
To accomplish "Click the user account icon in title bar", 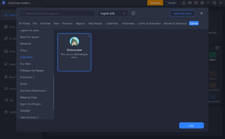I will [184, 3].
